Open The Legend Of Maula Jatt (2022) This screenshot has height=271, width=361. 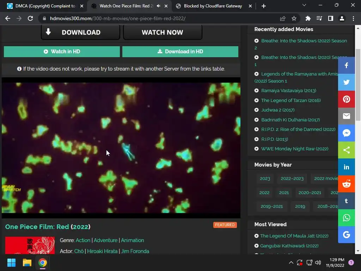click(294, 236)
